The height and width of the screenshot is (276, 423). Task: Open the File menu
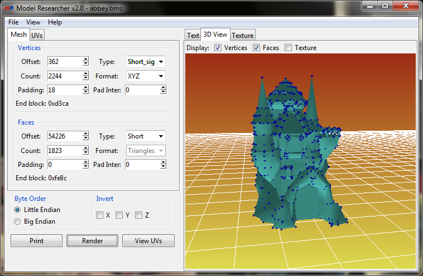point(13,22)
